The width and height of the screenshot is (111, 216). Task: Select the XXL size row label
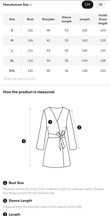pyautogui.click(x=12, y=71)
